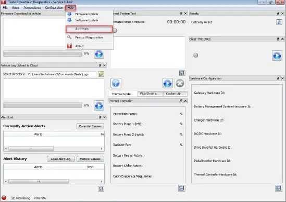The width and height of the screenshot is (286, 202).
Task: Click the Gateway Reset label
Action: [202, 22]
